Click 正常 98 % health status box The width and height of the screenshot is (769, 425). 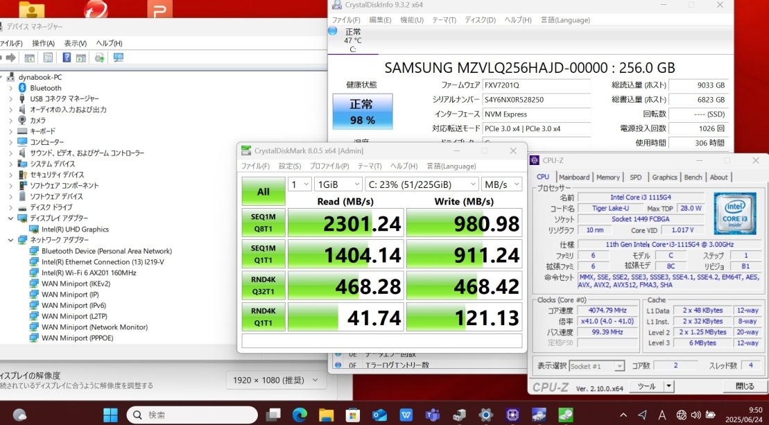[363, 111]
